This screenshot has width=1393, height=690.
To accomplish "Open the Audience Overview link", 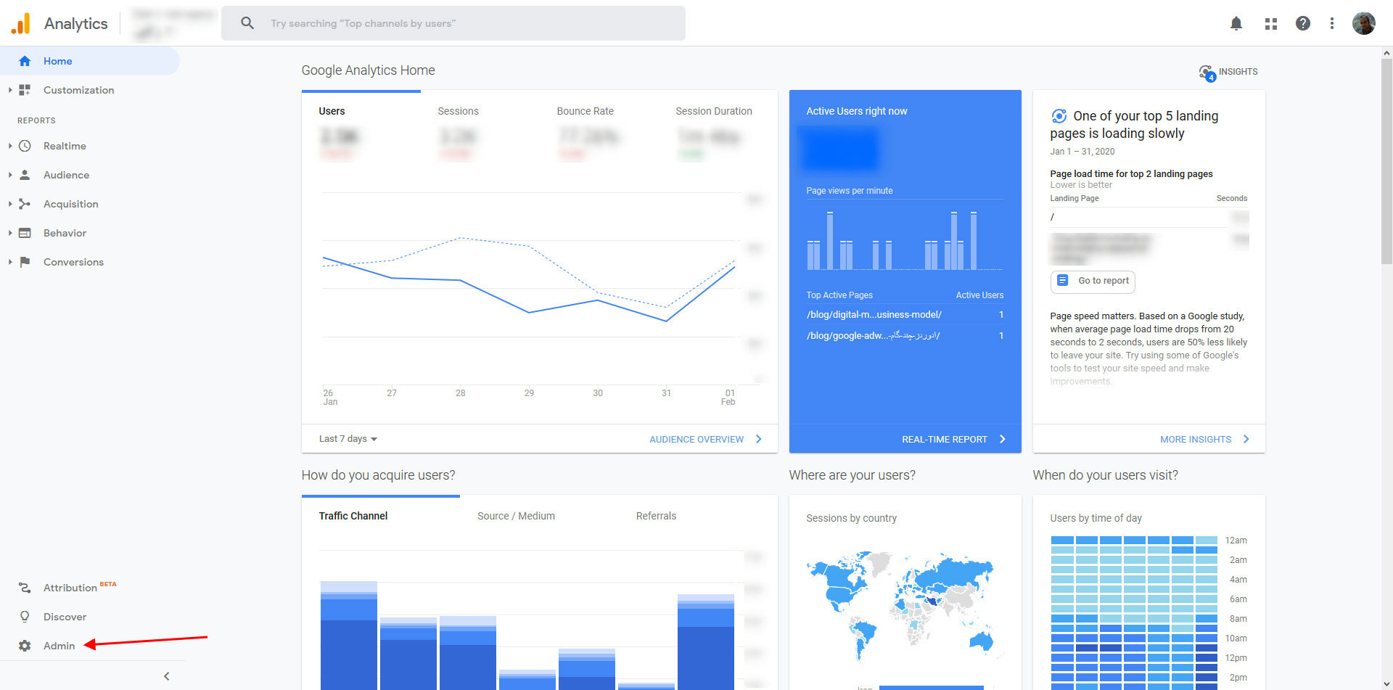I will point(696,440).
